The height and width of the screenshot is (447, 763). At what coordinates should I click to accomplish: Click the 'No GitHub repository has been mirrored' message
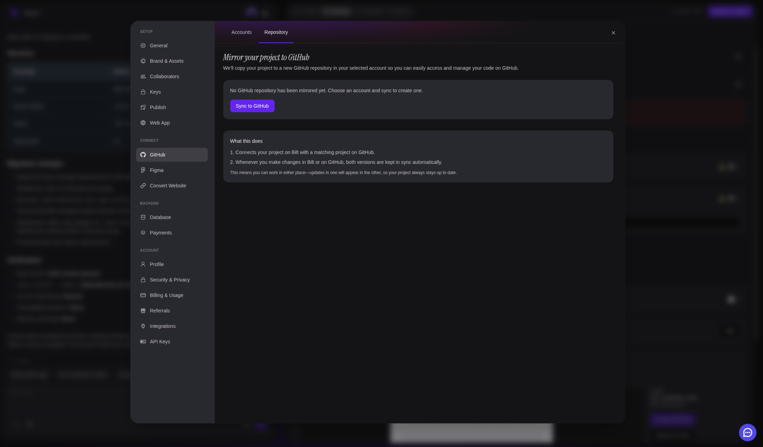point(326,90)
